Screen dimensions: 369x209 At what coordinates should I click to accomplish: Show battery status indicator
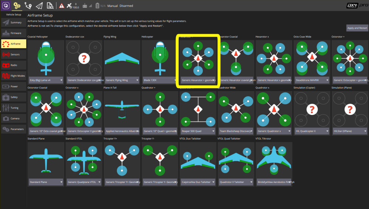tap(100, 6)
